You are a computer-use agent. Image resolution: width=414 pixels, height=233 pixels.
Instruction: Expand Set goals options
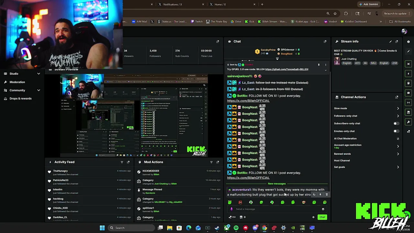point(398,167)
